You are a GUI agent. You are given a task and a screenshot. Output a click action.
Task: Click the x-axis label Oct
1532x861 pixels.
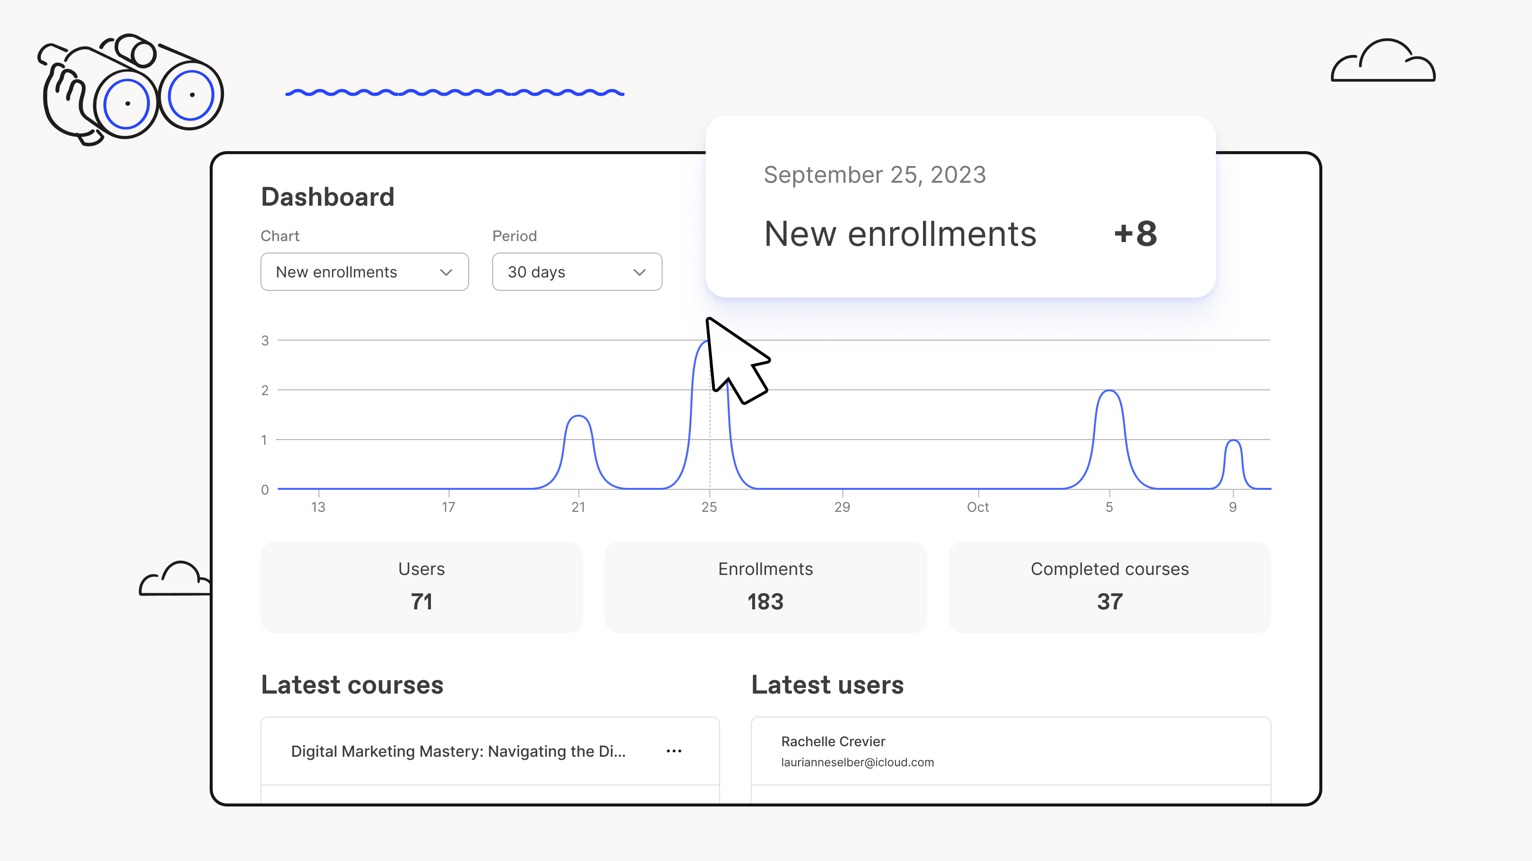pyautogui.click(x=978, y=507)
